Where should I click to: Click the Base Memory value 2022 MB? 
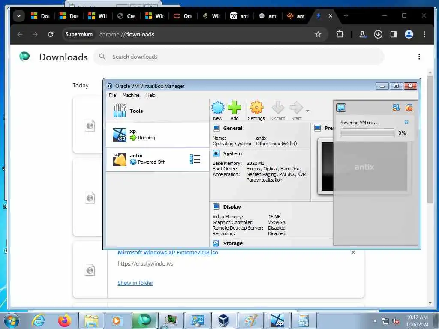coord(256,163)
